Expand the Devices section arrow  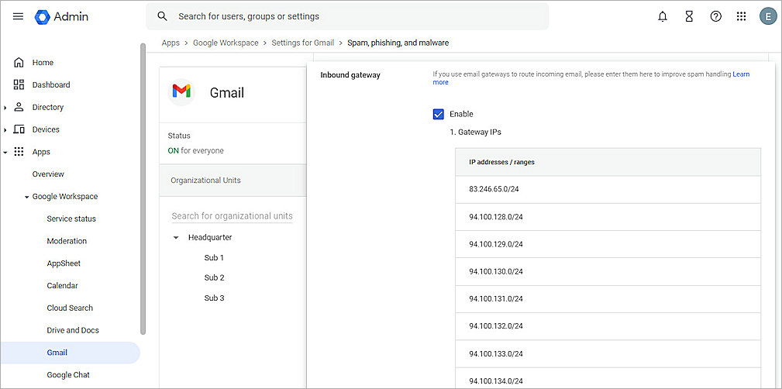point(5,129)
